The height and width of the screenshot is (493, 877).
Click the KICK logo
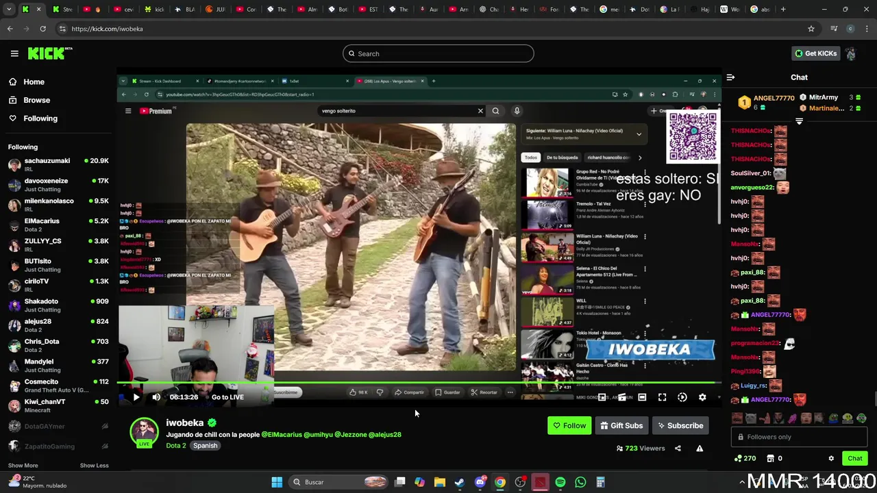tap(50, 53)
